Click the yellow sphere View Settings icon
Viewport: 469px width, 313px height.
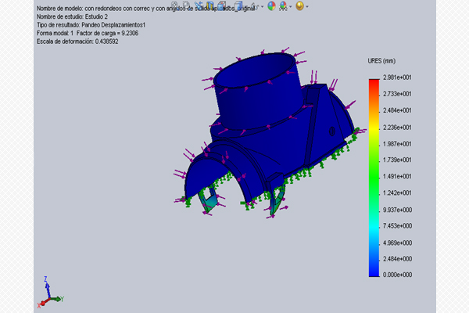[x=299, y=5]
